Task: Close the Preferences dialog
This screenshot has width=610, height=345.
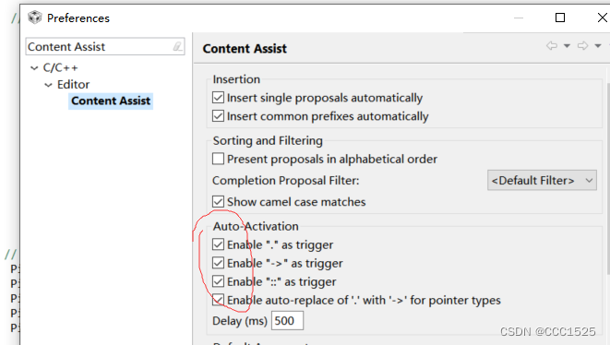Action: (603, 18)
